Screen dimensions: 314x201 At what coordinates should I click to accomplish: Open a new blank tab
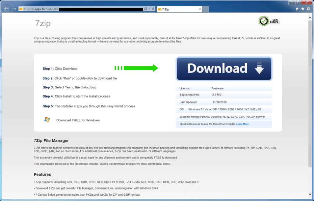pyautogui.click(x=206, y=9)
